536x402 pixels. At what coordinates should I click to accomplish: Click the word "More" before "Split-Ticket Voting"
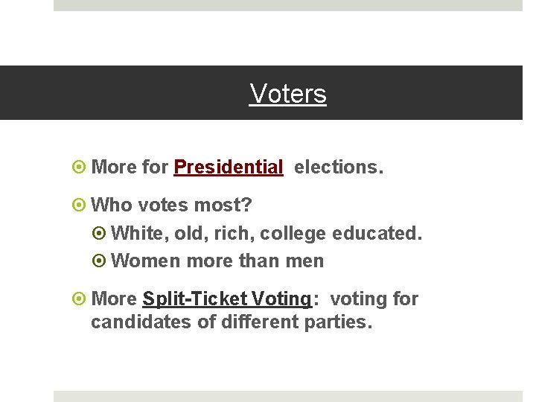[x=114, y=299]
